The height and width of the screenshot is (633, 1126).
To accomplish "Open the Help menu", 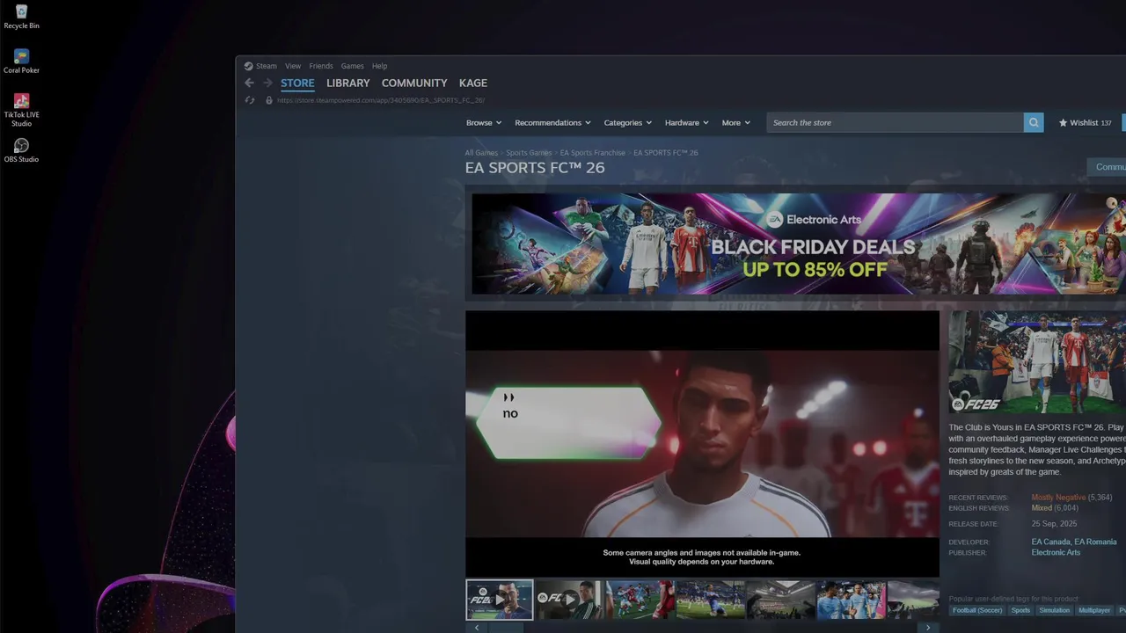I will click(379, 66).
